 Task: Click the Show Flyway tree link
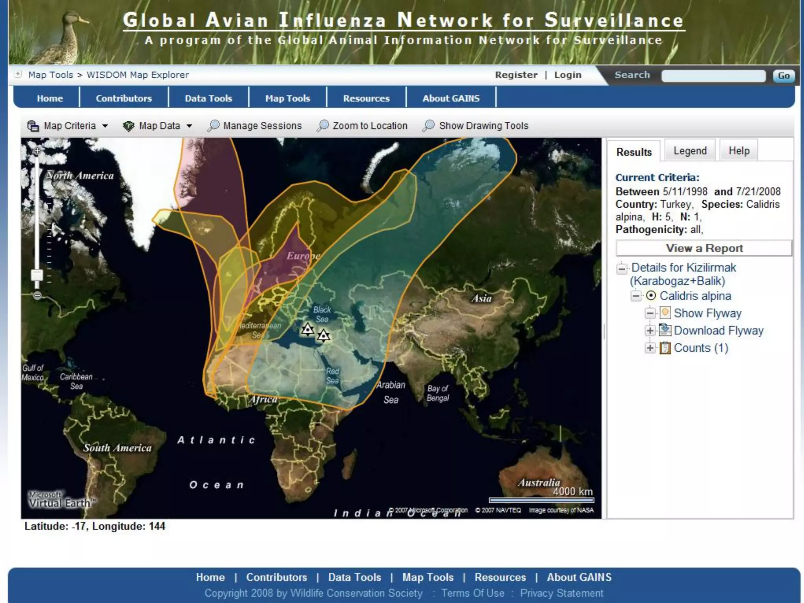707,313
